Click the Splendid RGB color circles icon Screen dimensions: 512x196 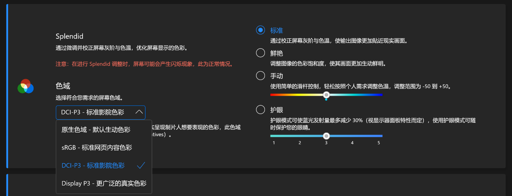(x=25, y=86)
